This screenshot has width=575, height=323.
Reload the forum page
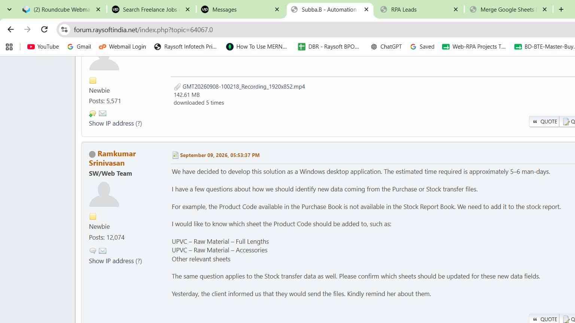[x=44, y=30]
